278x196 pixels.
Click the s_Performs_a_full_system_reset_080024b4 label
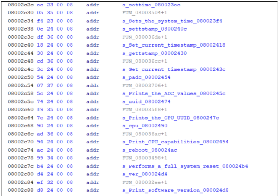[185, 166]
